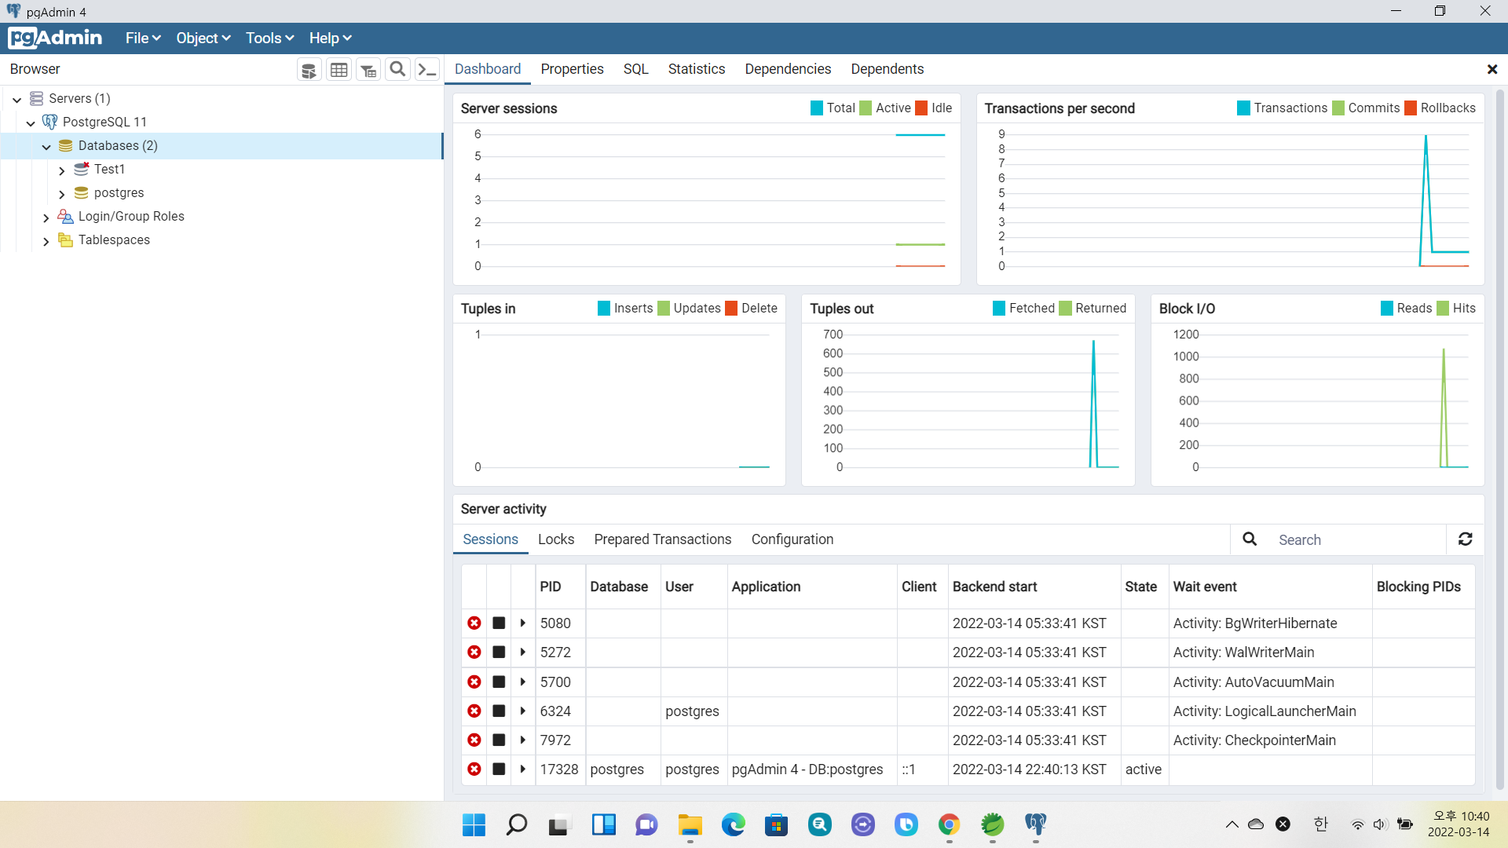Expand the Login/Group Roles node
The height and width of the screenshot is (848, 1508).
click(46, 217)
